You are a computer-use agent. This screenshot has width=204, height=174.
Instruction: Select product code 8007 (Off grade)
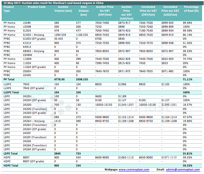[x=34, y=161]
